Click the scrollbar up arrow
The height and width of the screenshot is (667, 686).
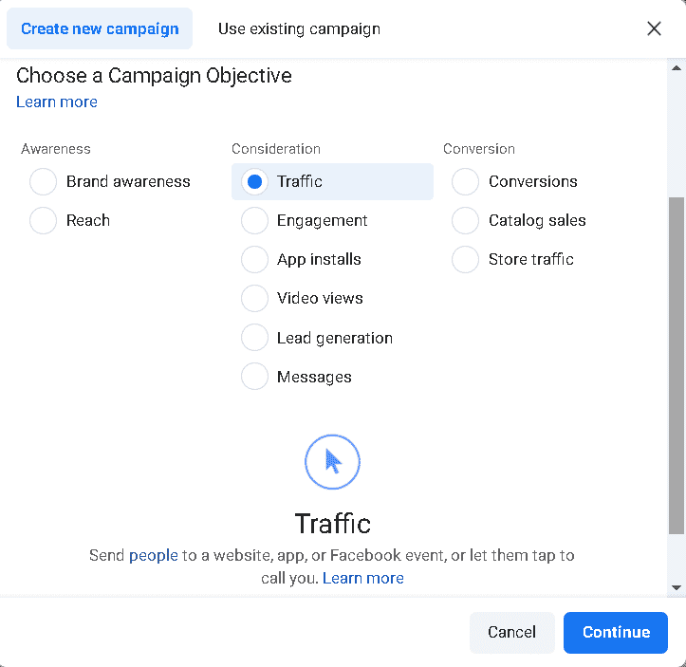pyautogui.click(x=677, y=68)
